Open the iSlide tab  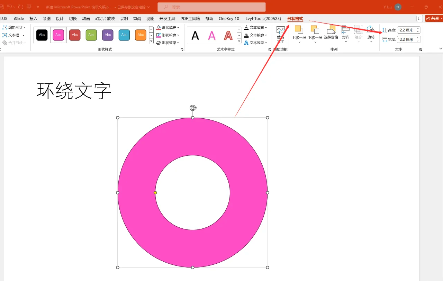(19, 19)
